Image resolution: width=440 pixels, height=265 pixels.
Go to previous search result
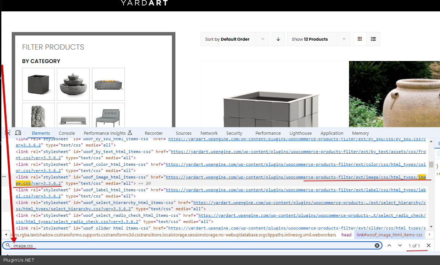coord(389,246)
